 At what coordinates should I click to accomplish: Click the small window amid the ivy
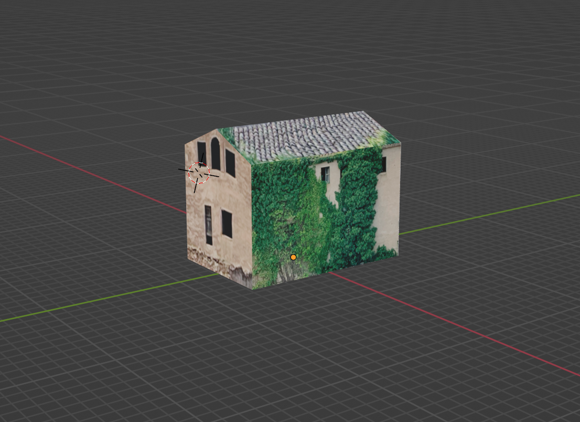[326, 174]
